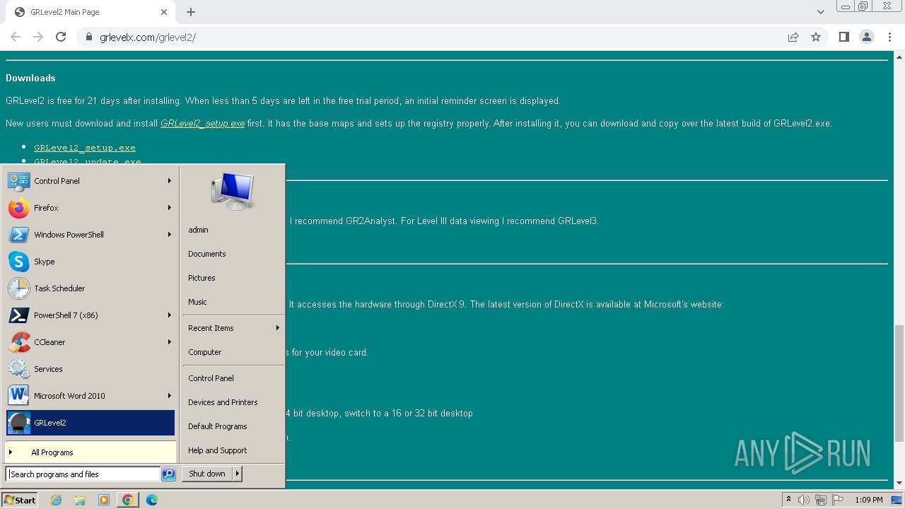905x509 pixels.
Task: Open Music from the Start menu
Action: coord(197,302)
